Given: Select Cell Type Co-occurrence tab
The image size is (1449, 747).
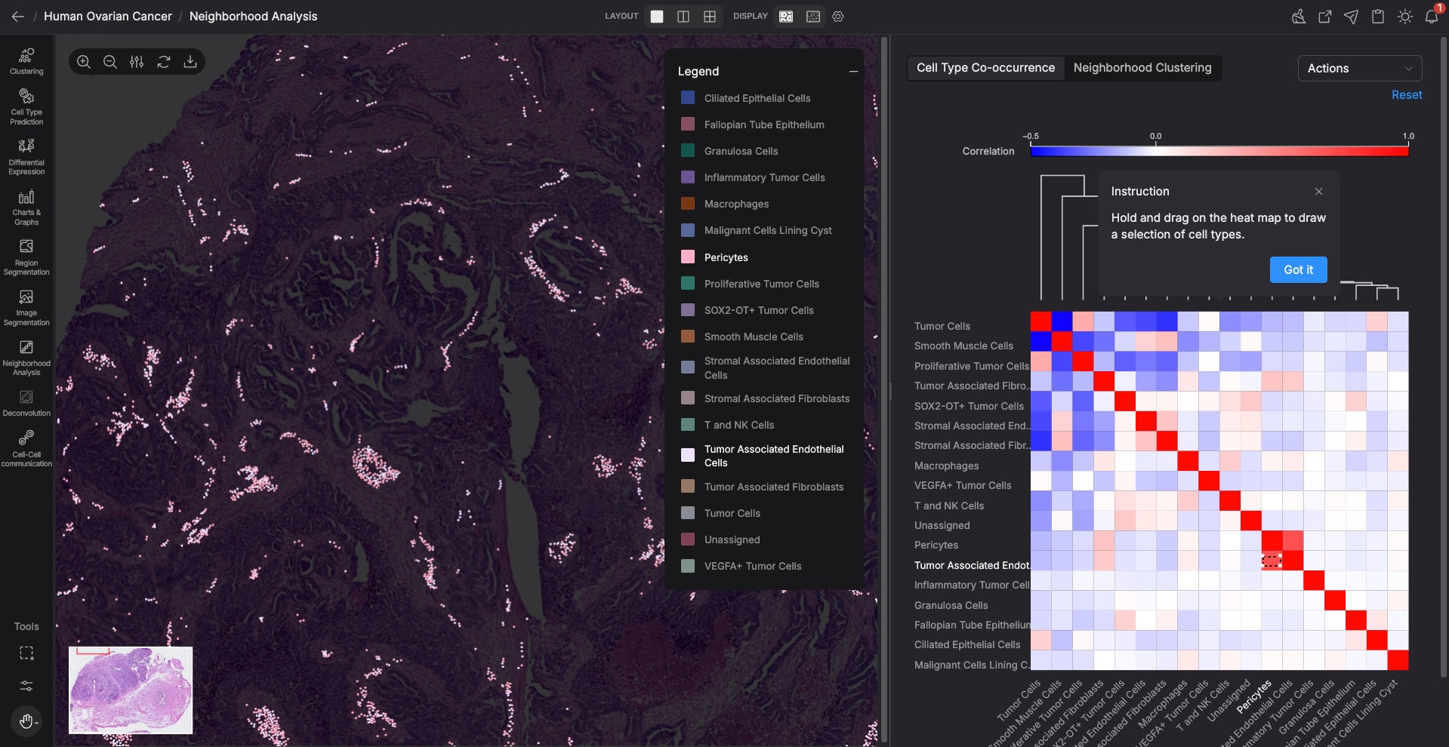Looking at the screenshot, I should click(985, 68).
